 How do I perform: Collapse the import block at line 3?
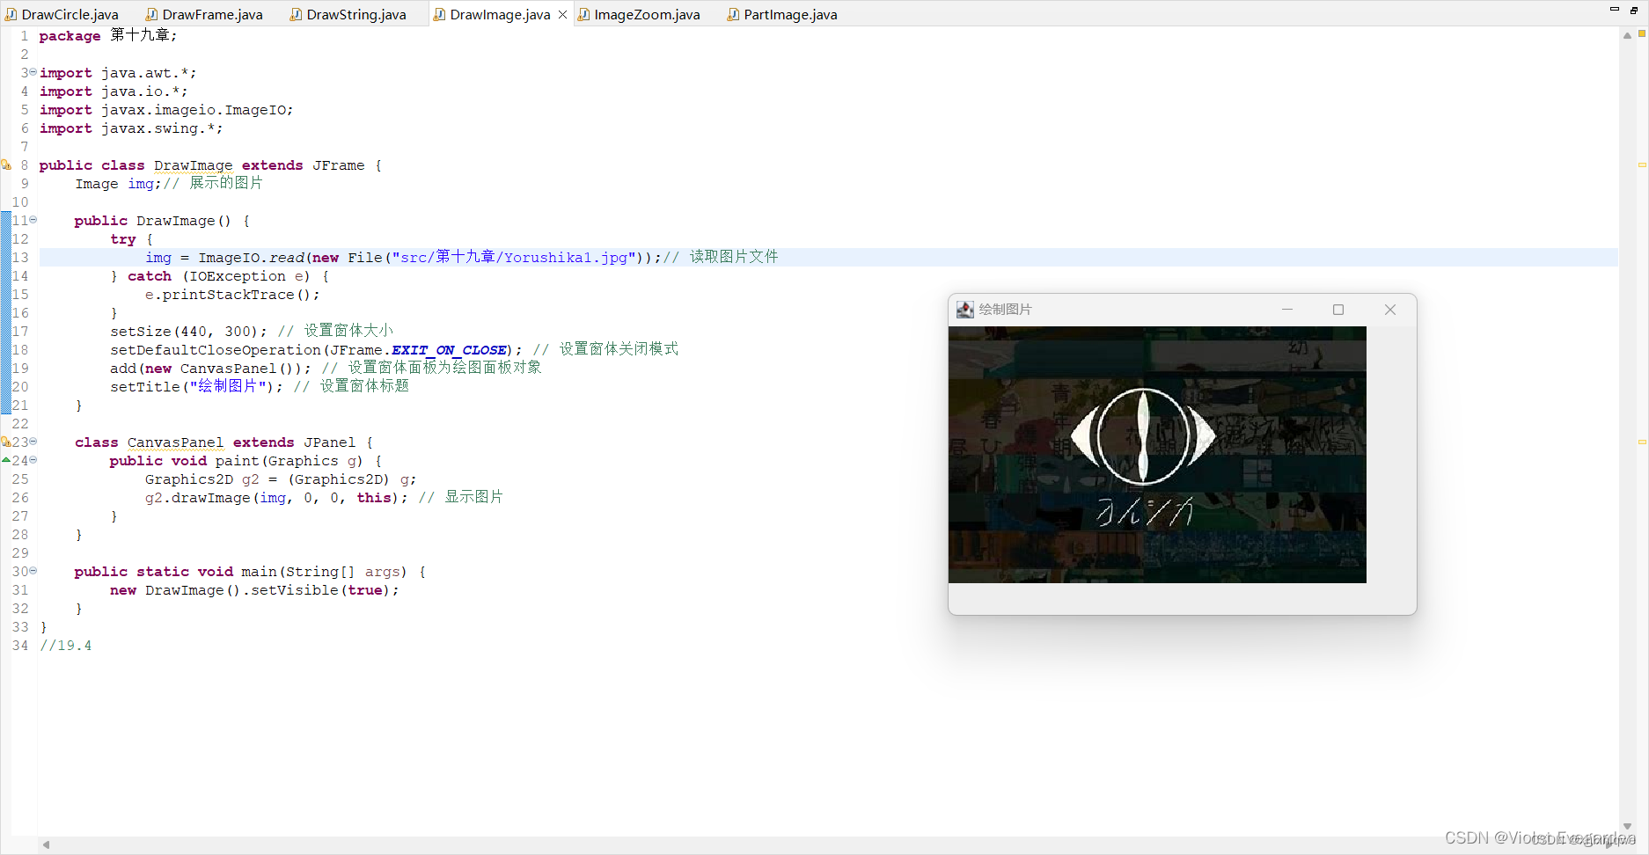[x=33, y=72]
